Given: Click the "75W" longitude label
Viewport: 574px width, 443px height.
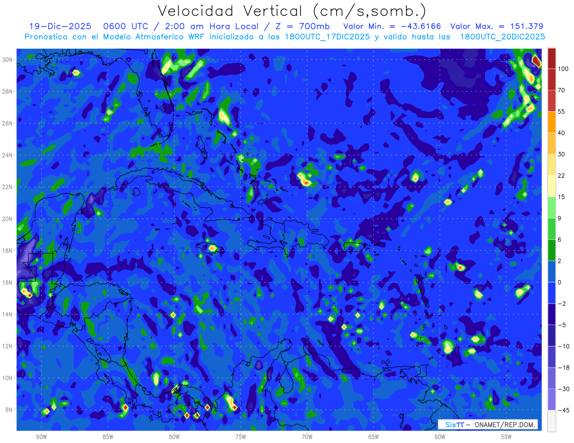Looking at the screenshot, I should [x=241, y=437].
